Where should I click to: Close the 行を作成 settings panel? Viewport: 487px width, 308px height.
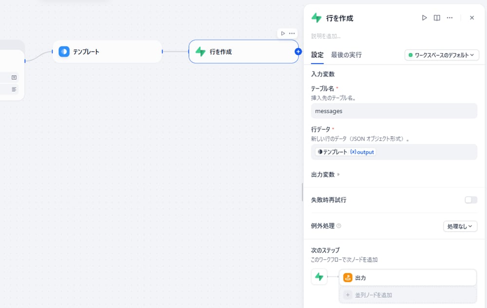471,18
